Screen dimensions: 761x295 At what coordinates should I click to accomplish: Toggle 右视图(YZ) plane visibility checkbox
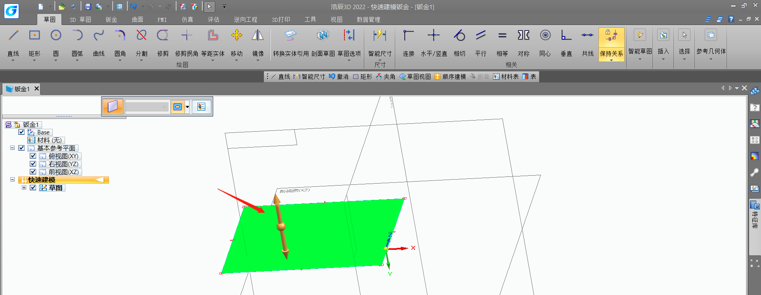(x=33, y=164)
